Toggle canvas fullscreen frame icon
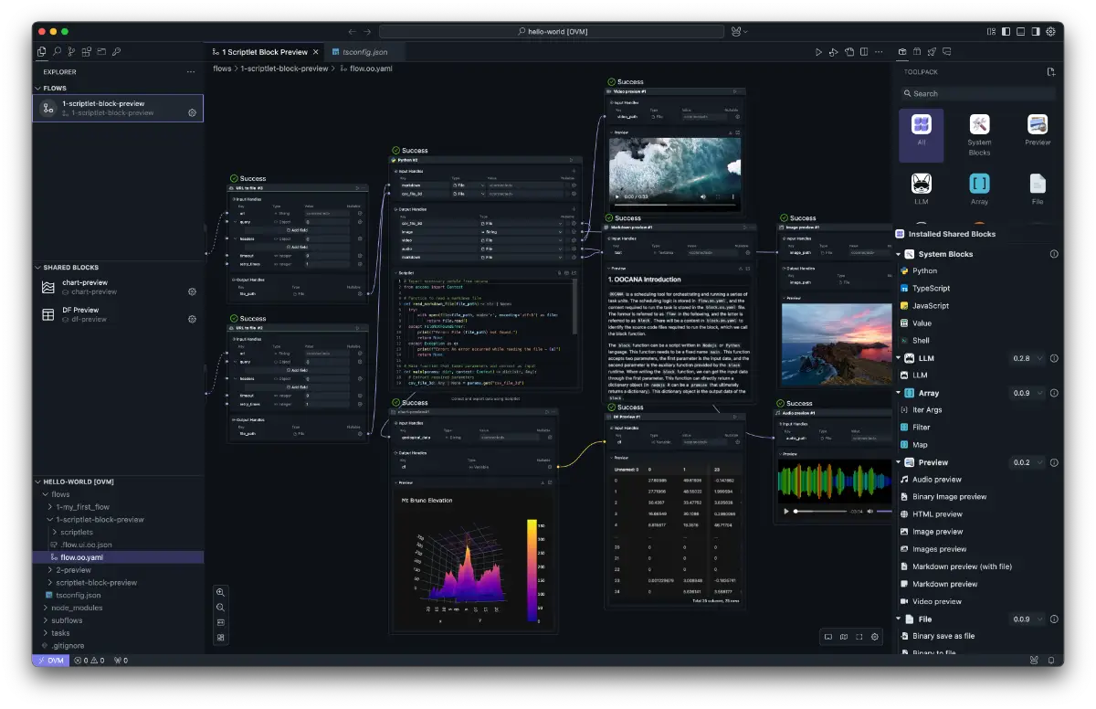Screen dimensions: 1096x709 [859, 636]
